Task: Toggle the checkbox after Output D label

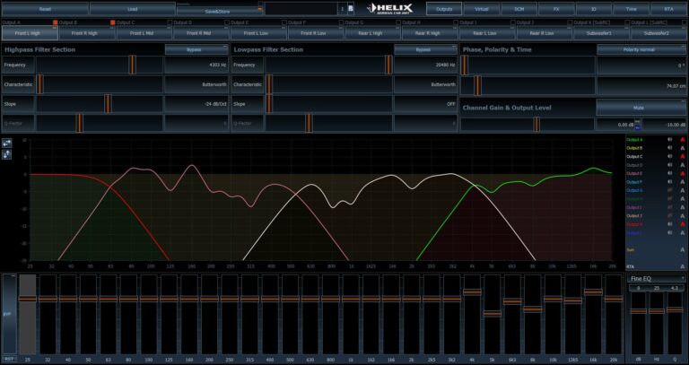Action: click(227, 22)
